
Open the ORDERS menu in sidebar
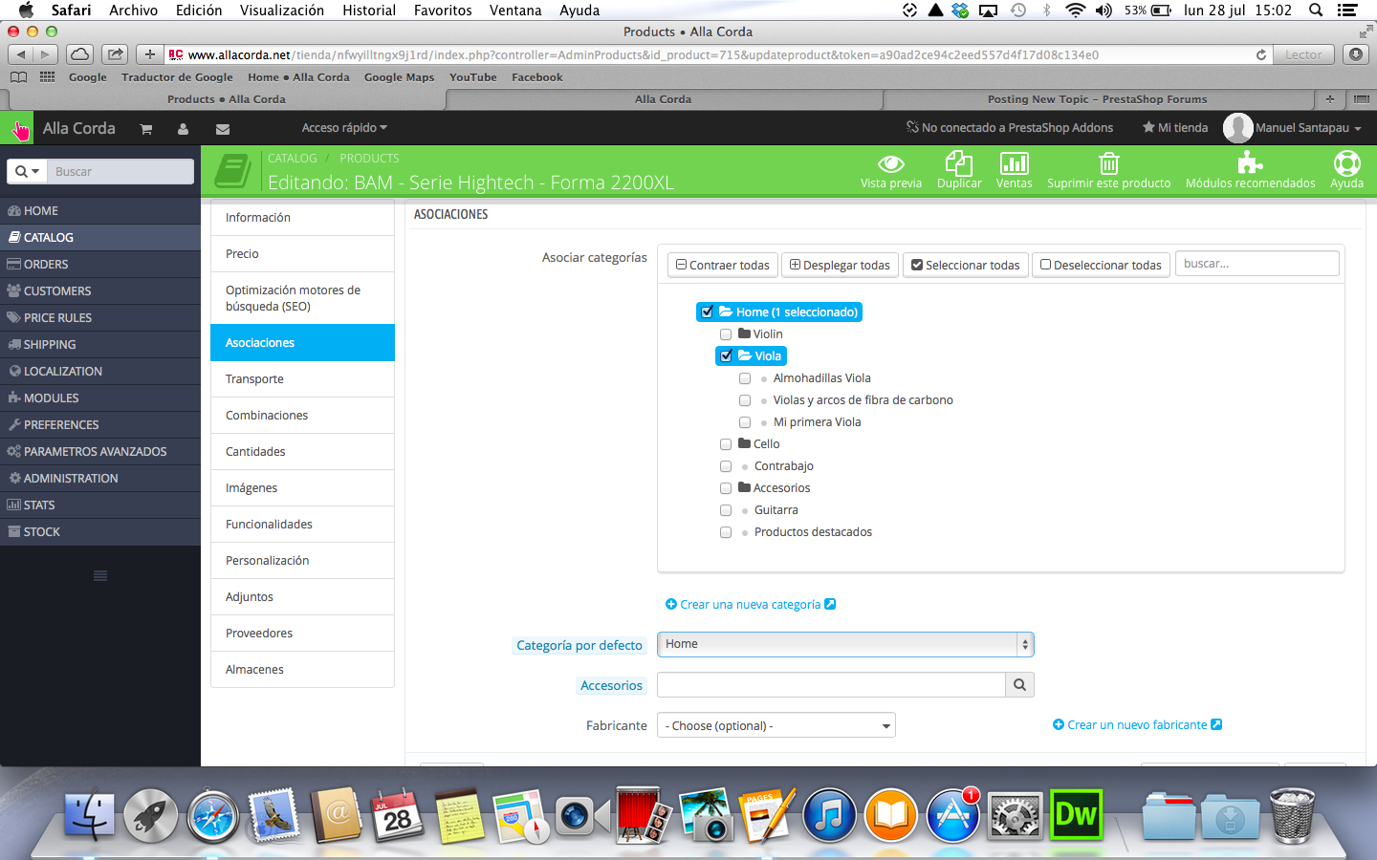(x=100, y=265)
